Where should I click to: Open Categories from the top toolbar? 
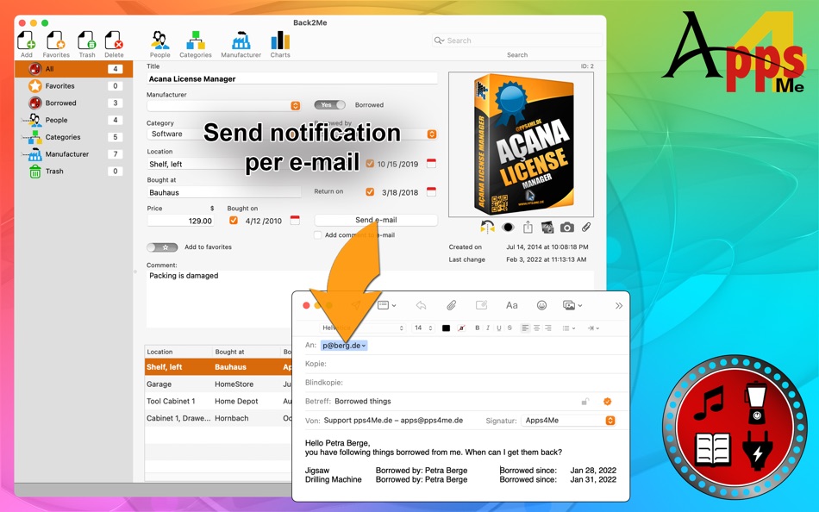(x=196, y=41)
